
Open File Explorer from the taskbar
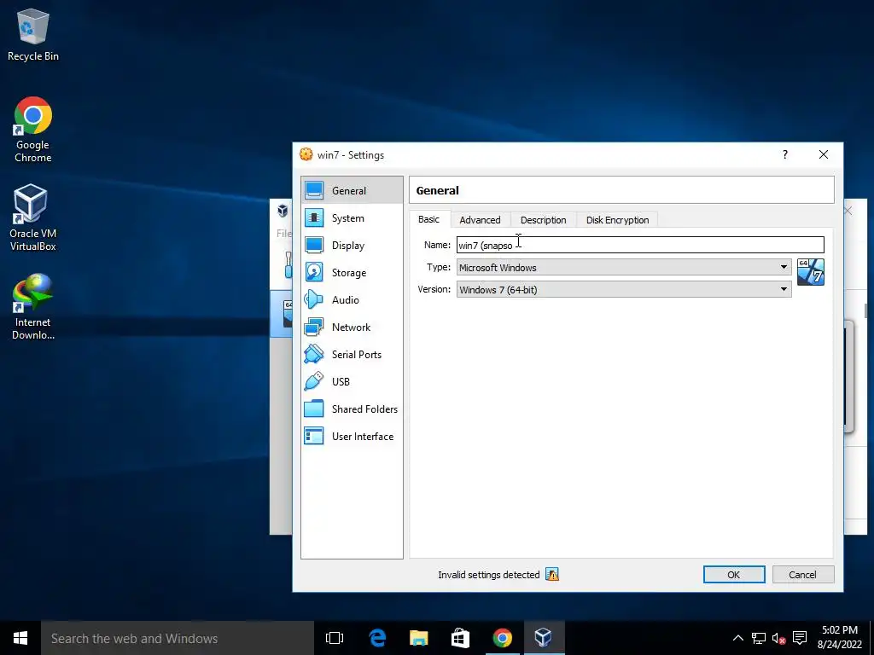tap(418, 638)
